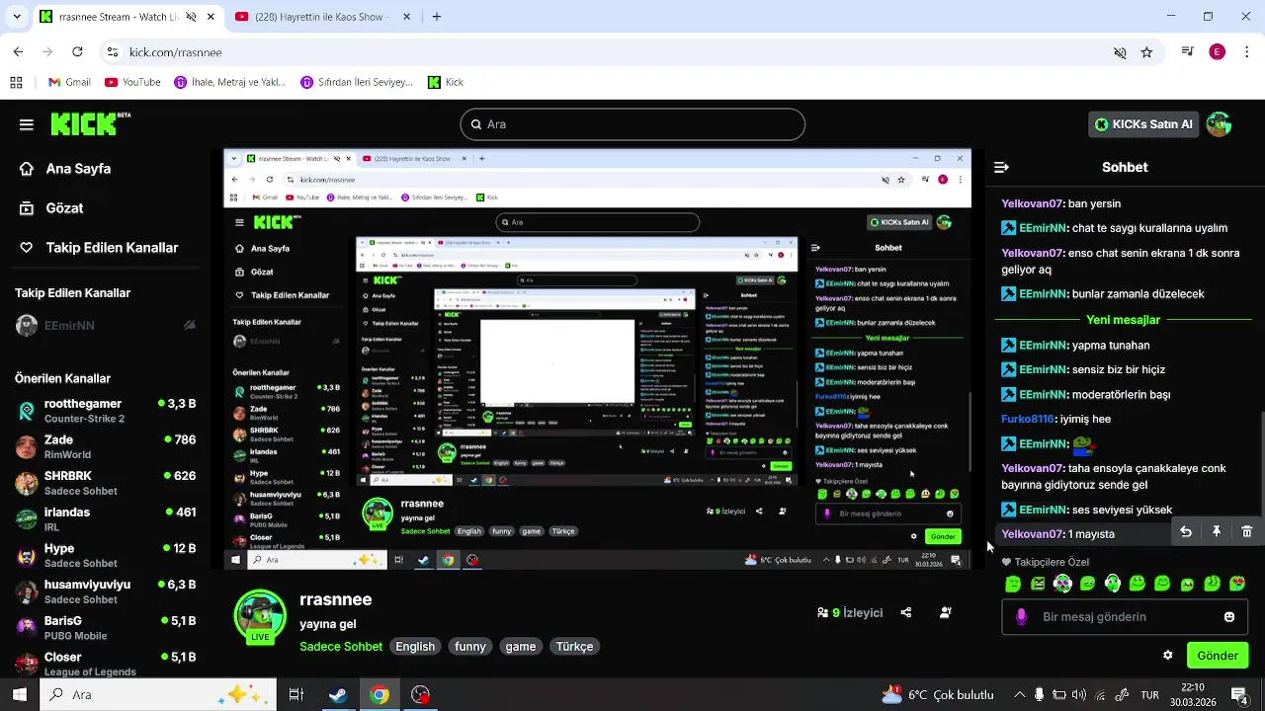
Task: Open irlandas IRL channel
Action: 106,519
